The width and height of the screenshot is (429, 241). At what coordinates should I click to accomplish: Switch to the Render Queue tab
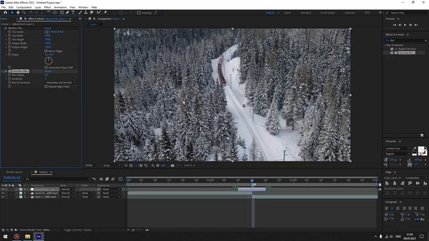14,172
